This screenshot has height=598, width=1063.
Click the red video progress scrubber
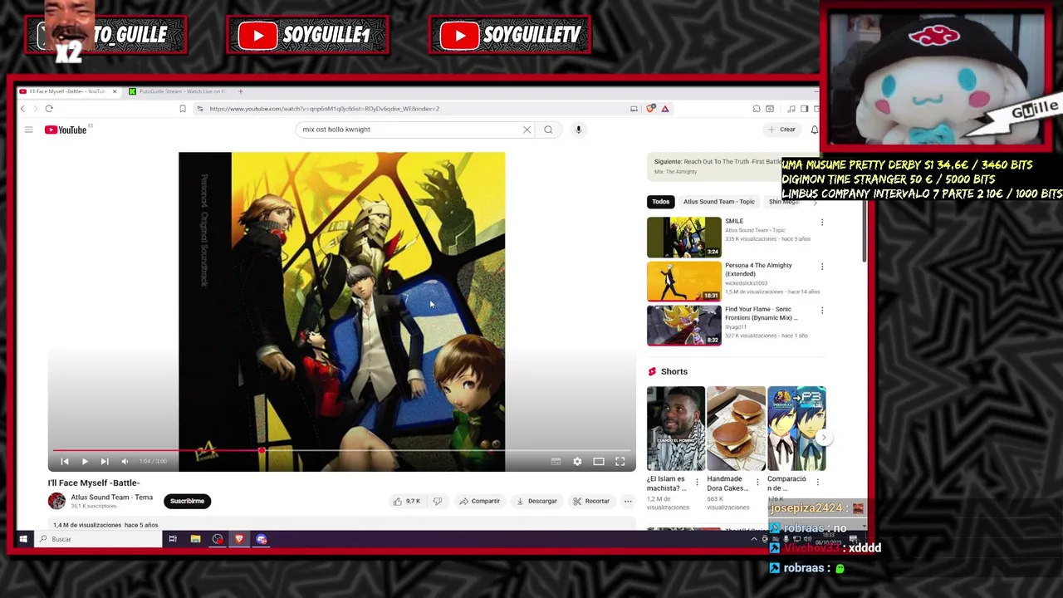(262, 450)
